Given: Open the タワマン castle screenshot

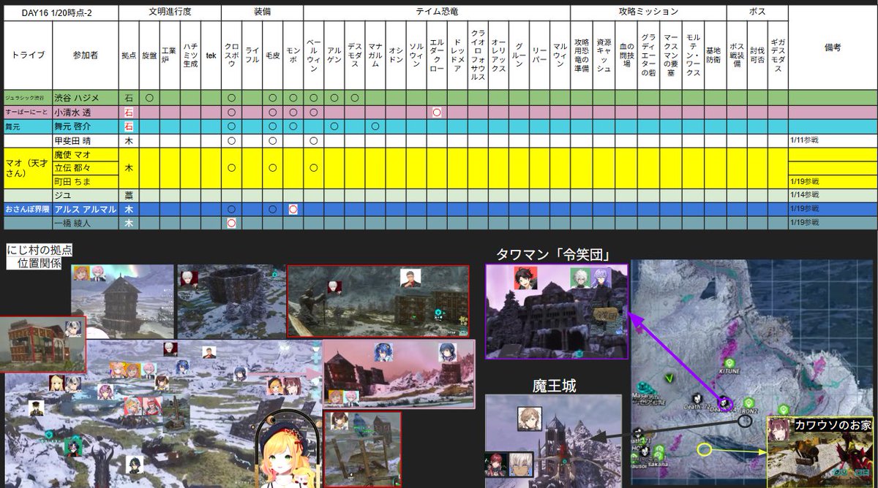Looking at the screenshot, I should 557,311.
